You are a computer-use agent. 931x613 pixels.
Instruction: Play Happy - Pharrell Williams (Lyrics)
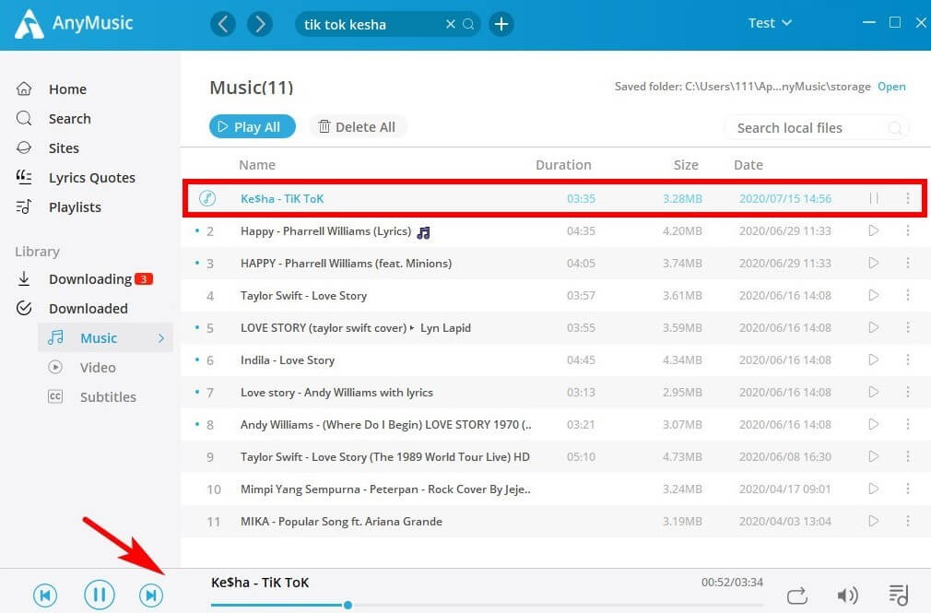point(874,230)
